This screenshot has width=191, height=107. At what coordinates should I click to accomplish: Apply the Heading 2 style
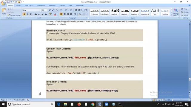125,12
